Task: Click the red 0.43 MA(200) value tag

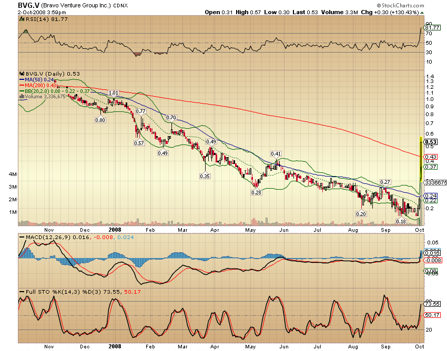Action: pyautogui.click(x=431, y=157)
